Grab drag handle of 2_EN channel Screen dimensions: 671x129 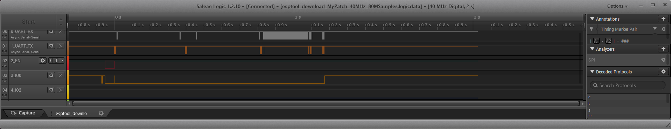(5, 66)
